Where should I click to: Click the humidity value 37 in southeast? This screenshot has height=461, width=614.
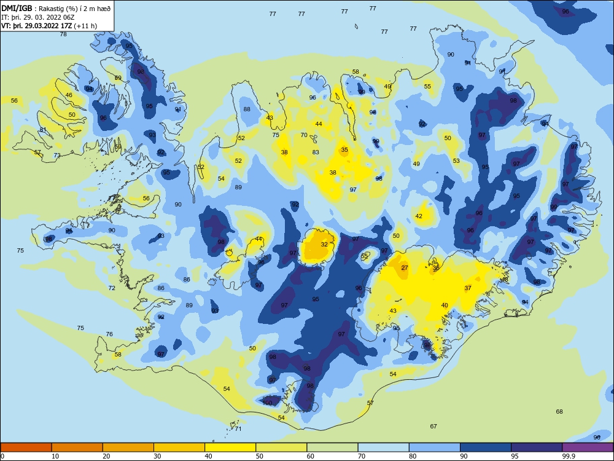[x=468, y=288]
